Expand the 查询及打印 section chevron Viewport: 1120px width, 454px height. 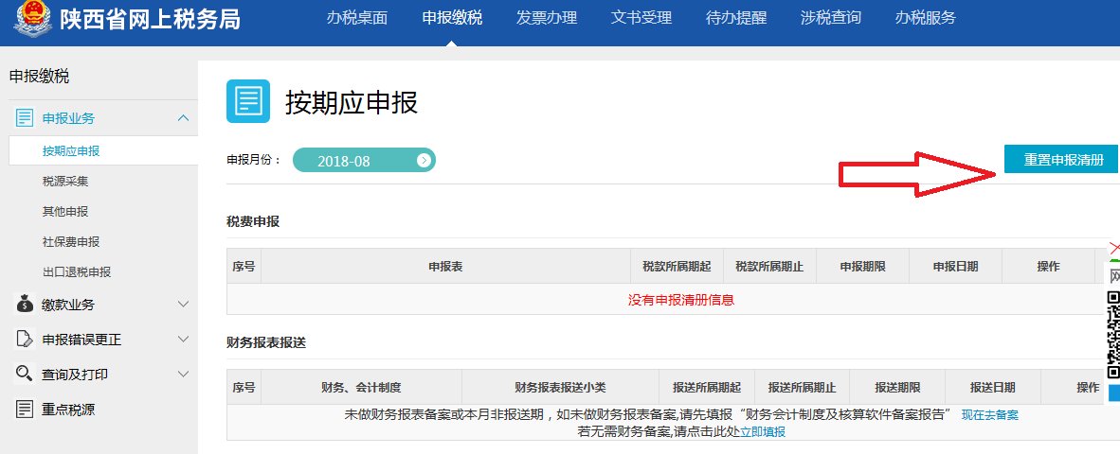(183, 375)
